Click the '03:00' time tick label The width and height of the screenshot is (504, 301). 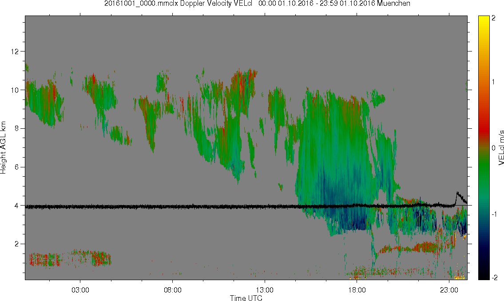pyautogui.click(x=80, y=290)
